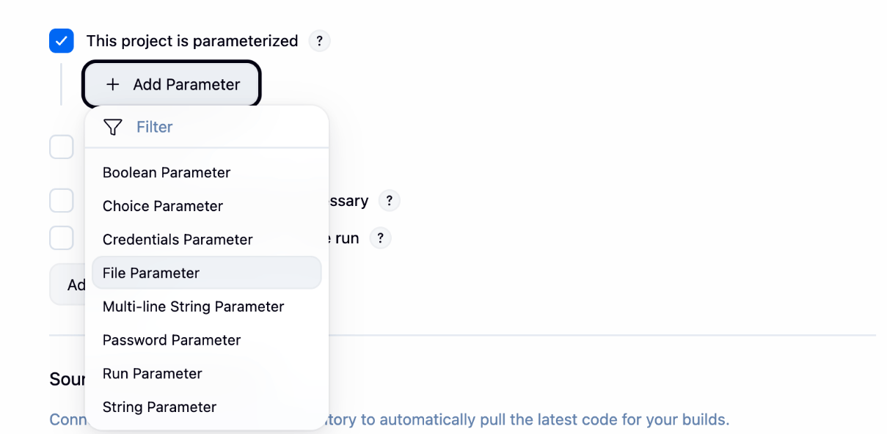The image size is (887, 434).
Task: Click help icon beside text ending "ssary"
Action: [389, 201]
